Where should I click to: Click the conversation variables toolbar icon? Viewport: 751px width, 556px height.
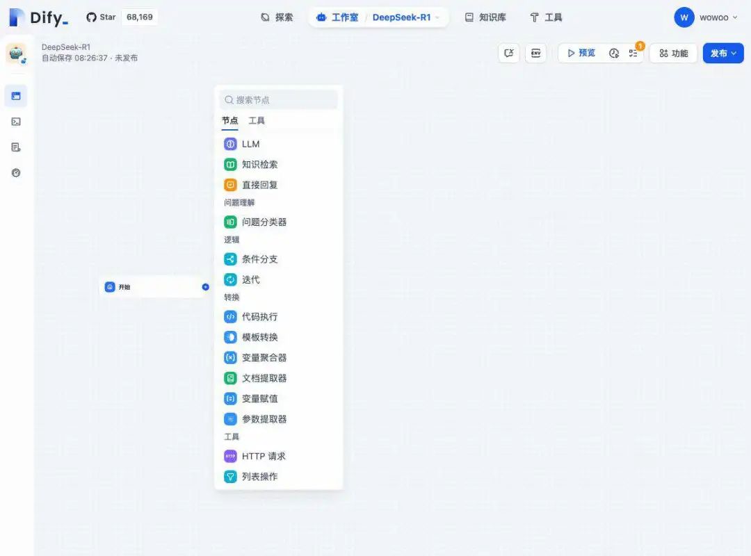pyautogui.click(x=508, y=53)
